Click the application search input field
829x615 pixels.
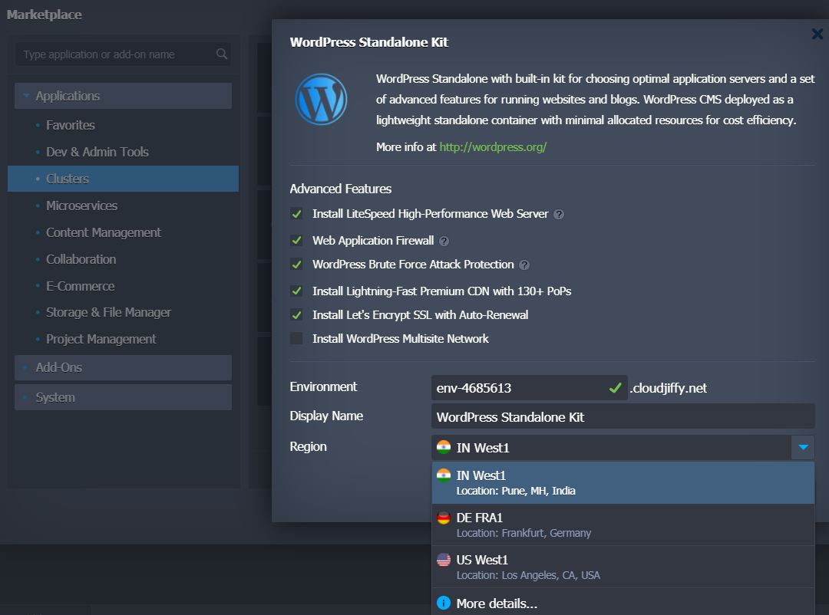click(123, 54)
